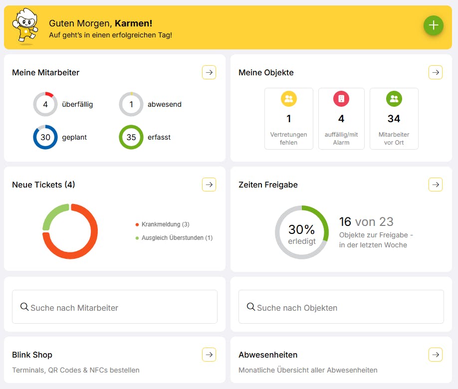
Task: Click the Suche nach Mitarbeiter search field
Action: point(115,307)
